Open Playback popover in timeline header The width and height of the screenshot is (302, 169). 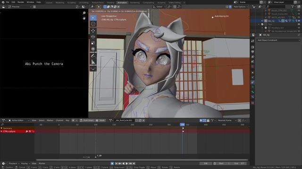[14, 163]
